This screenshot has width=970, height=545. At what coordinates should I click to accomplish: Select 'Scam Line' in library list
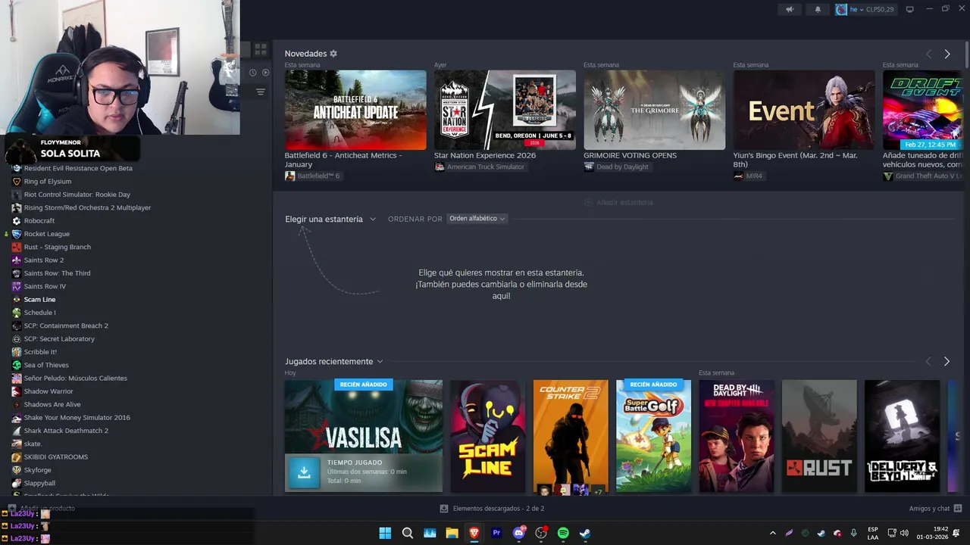tap(39, 300)
